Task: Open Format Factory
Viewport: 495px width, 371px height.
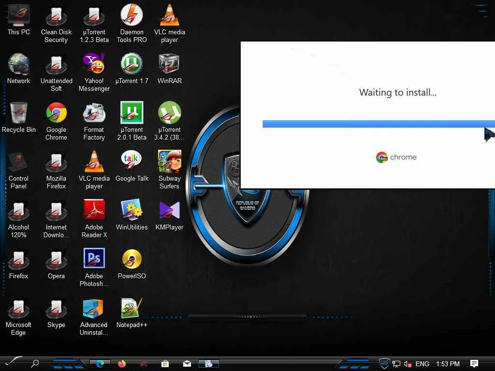Action: [x=94, y=121]
